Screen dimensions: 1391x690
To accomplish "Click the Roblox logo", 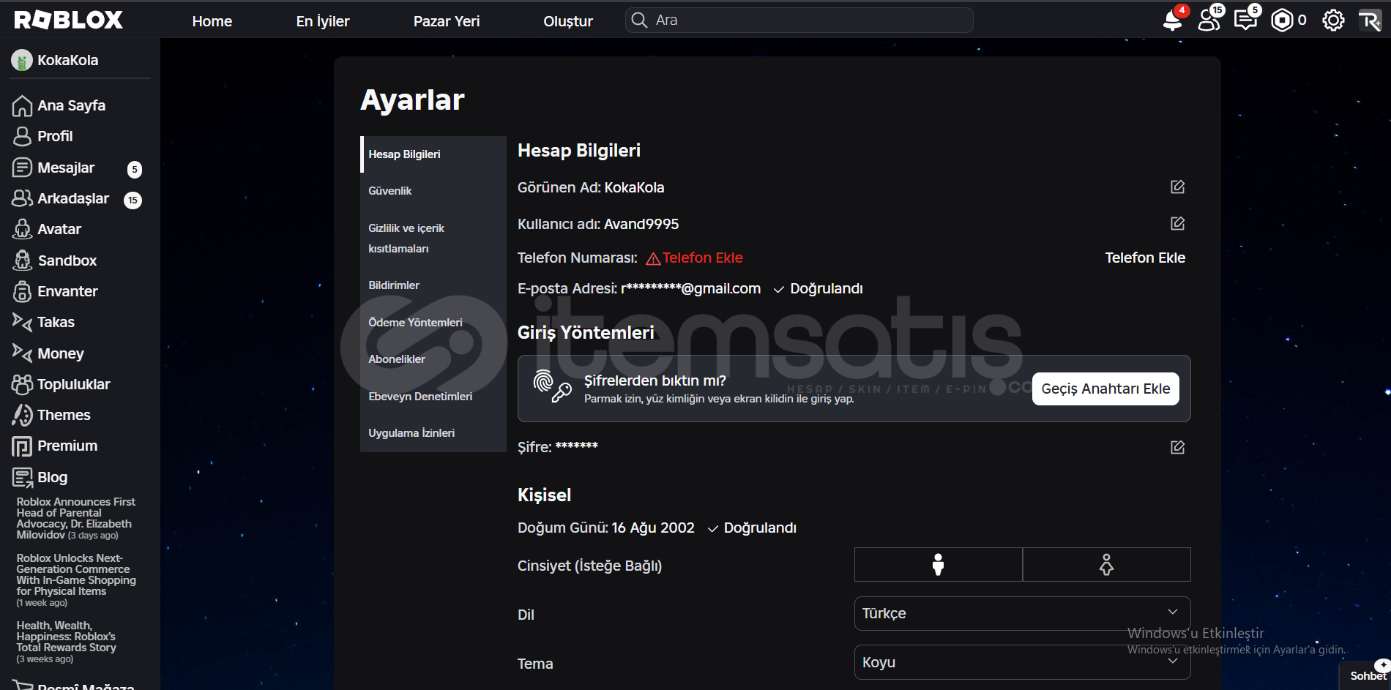I will pyautogui.click(x=69, y=20).
